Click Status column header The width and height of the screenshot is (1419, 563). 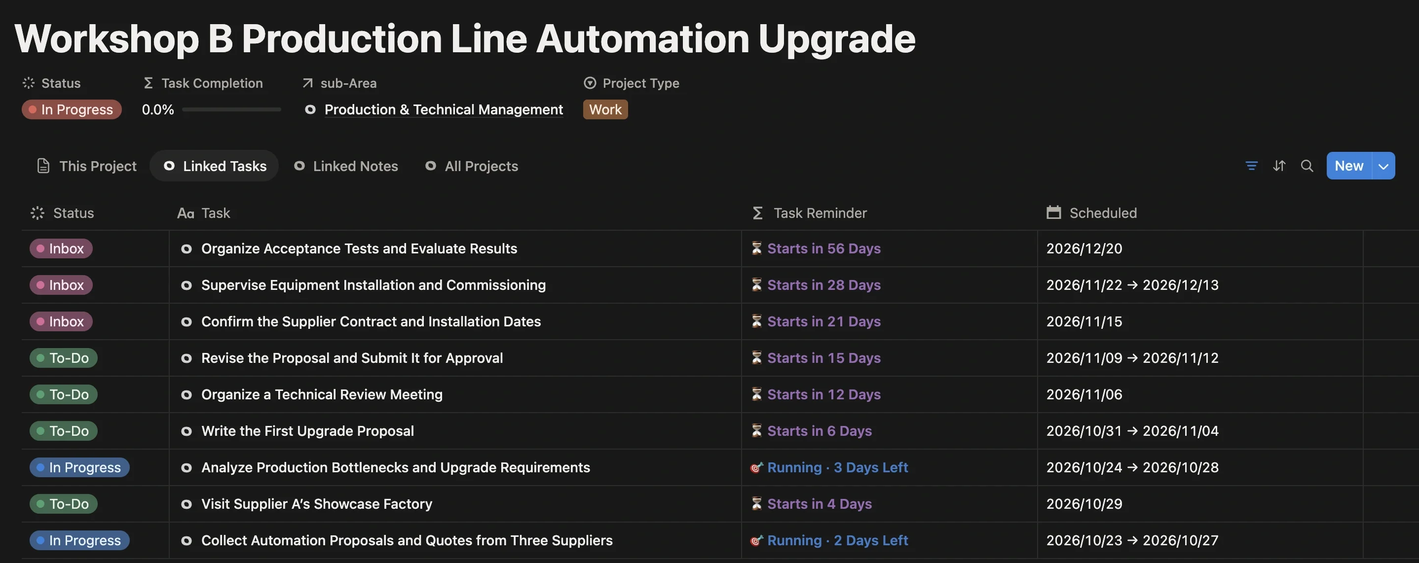(62, 213)
